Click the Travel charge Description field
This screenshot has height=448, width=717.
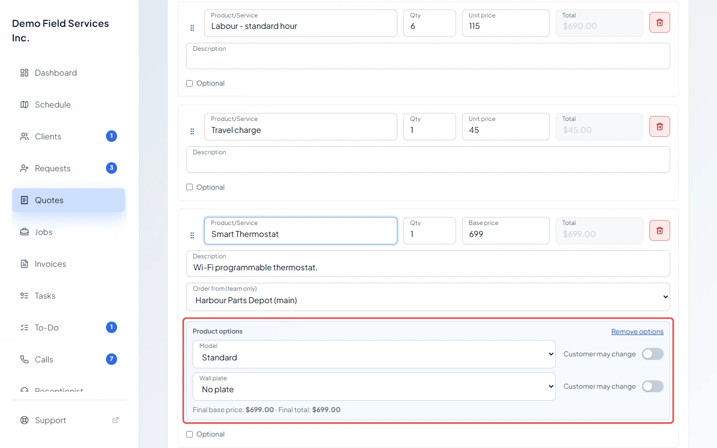(x=428, y=160)
